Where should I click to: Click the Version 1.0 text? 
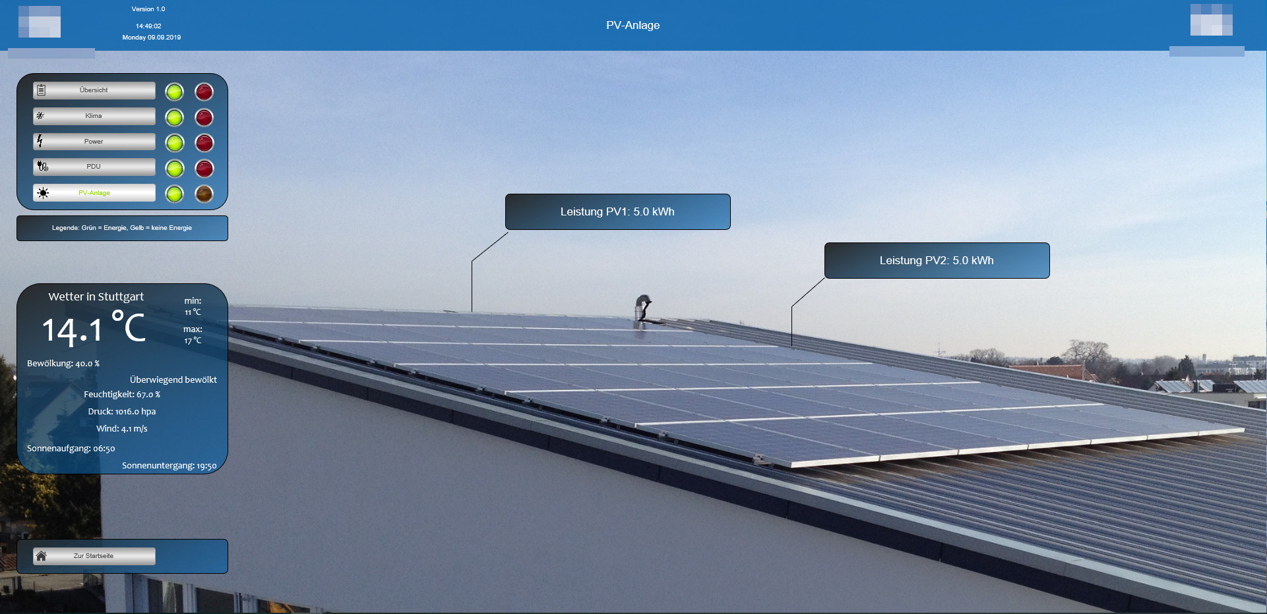tap(148, 9)
